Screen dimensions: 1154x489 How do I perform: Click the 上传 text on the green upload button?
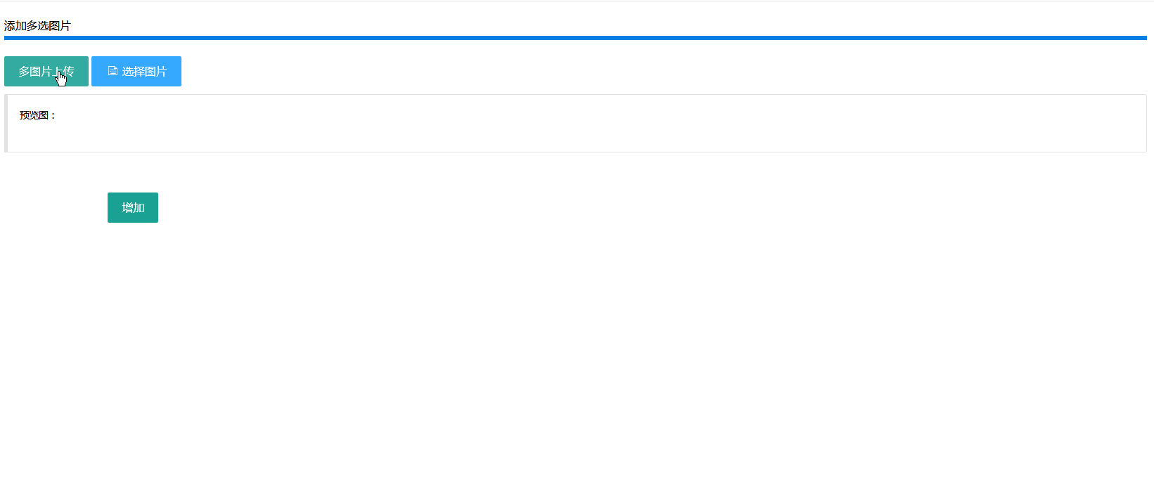click(63, 71)
